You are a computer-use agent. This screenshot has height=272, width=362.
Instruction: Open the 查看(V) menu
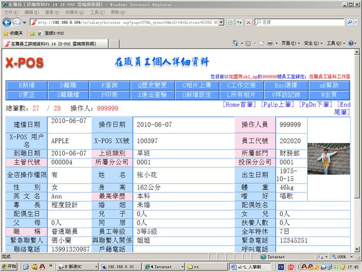pyautogui.click(x=52, y=12)
